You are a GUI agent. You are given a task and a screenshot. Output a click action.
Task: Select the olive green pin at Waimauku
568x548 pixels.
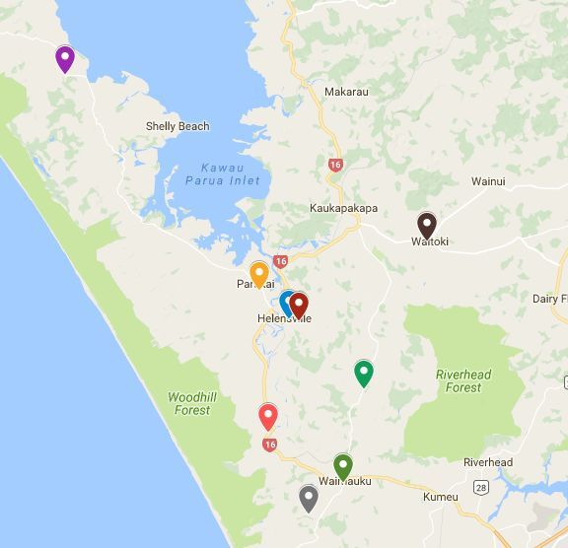pyautogui.click(x=343, y=467)
